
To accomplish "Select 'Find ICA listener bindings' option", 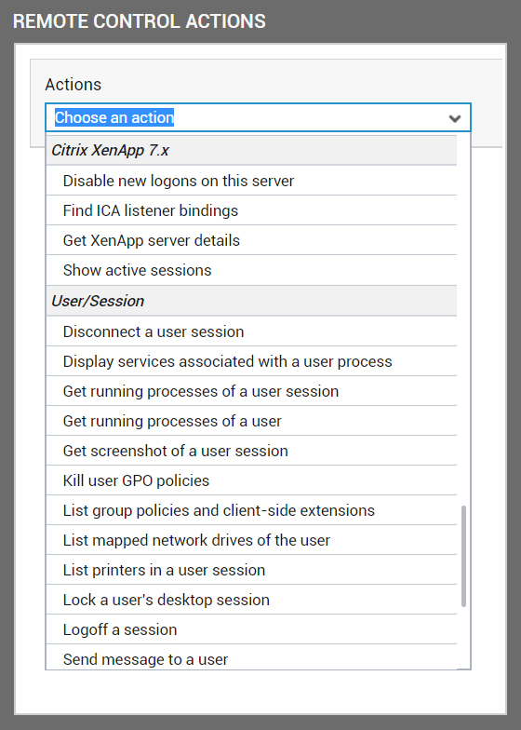I will coord(251,210).
